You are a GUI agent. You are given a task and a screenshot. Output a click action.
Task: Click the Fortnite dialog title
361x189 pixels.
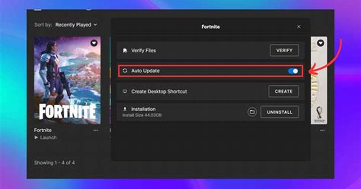pos(210,27)
